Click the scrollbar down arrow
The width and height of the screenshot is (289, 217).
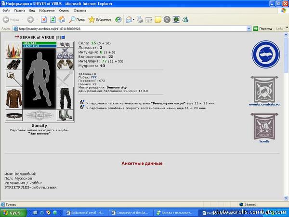pos(286,198)
